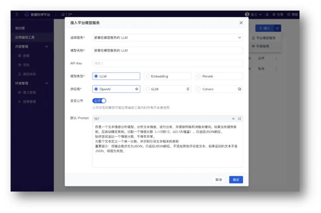
Task: Click the 取消 button
Action: coord(219,180)
